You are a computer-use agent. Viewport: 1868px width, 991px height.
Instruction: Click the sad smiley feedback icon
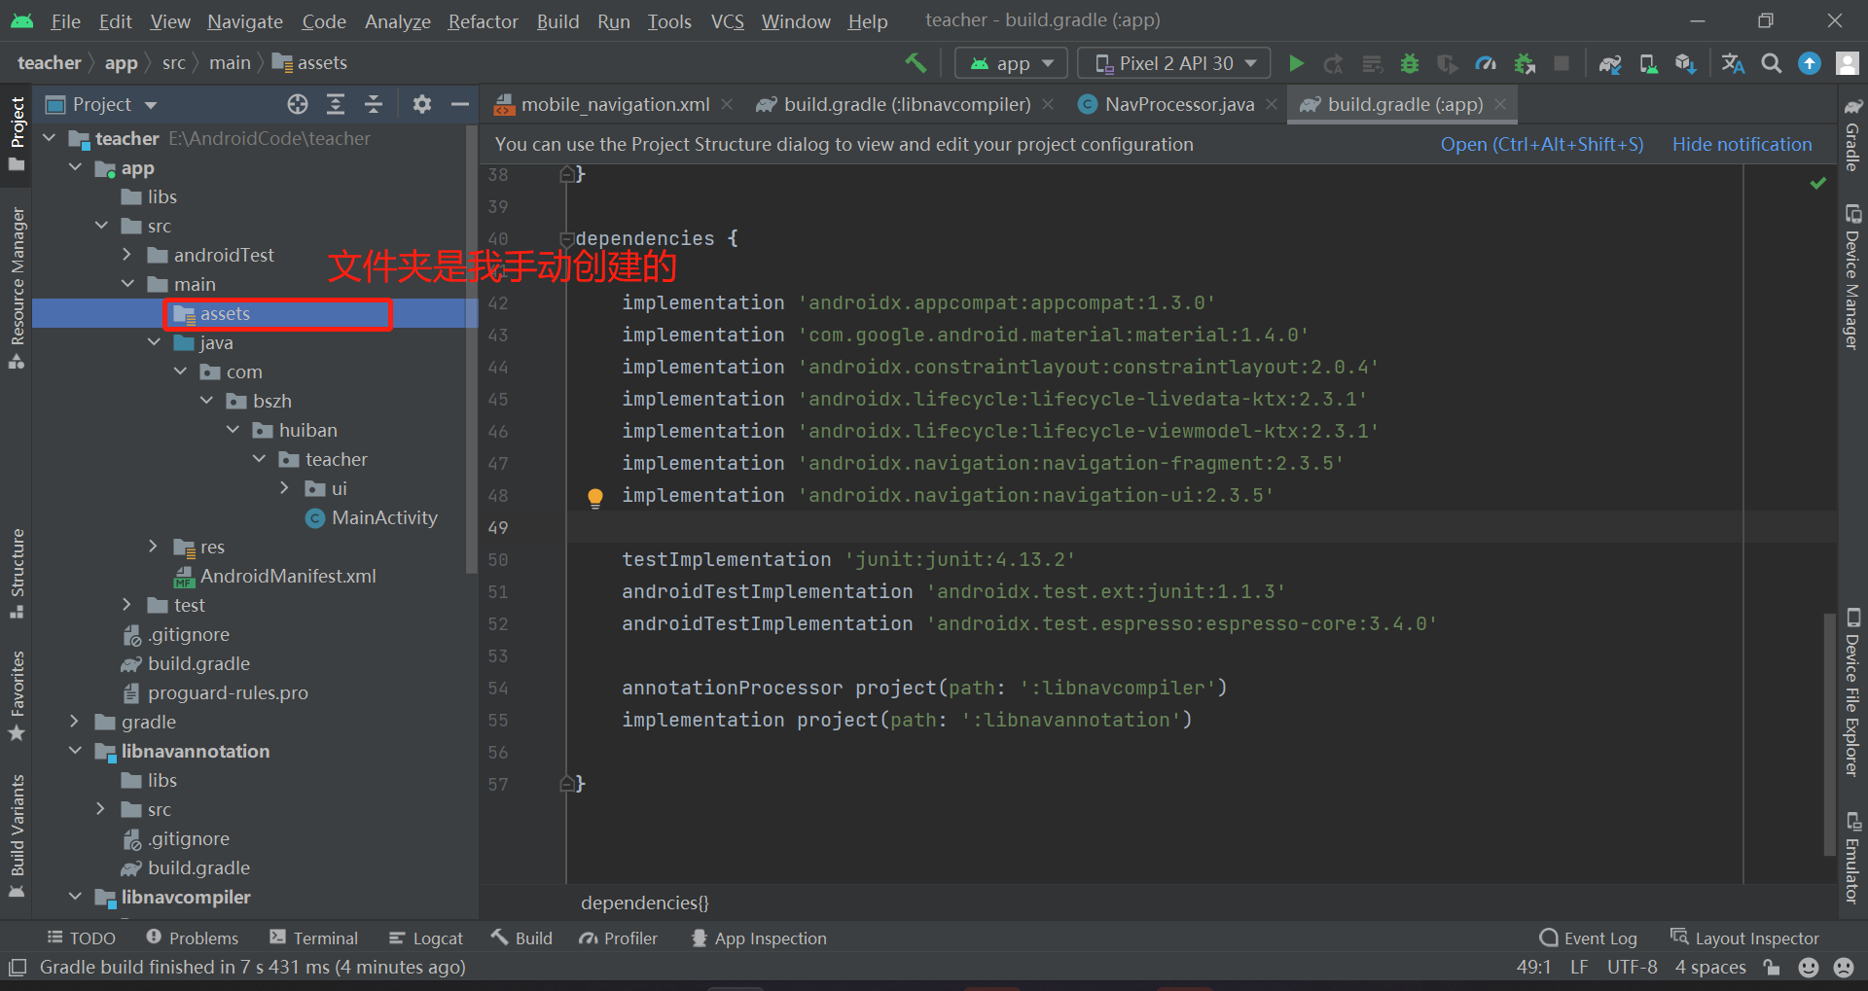pyautogui.click(x=1844, y=967)
